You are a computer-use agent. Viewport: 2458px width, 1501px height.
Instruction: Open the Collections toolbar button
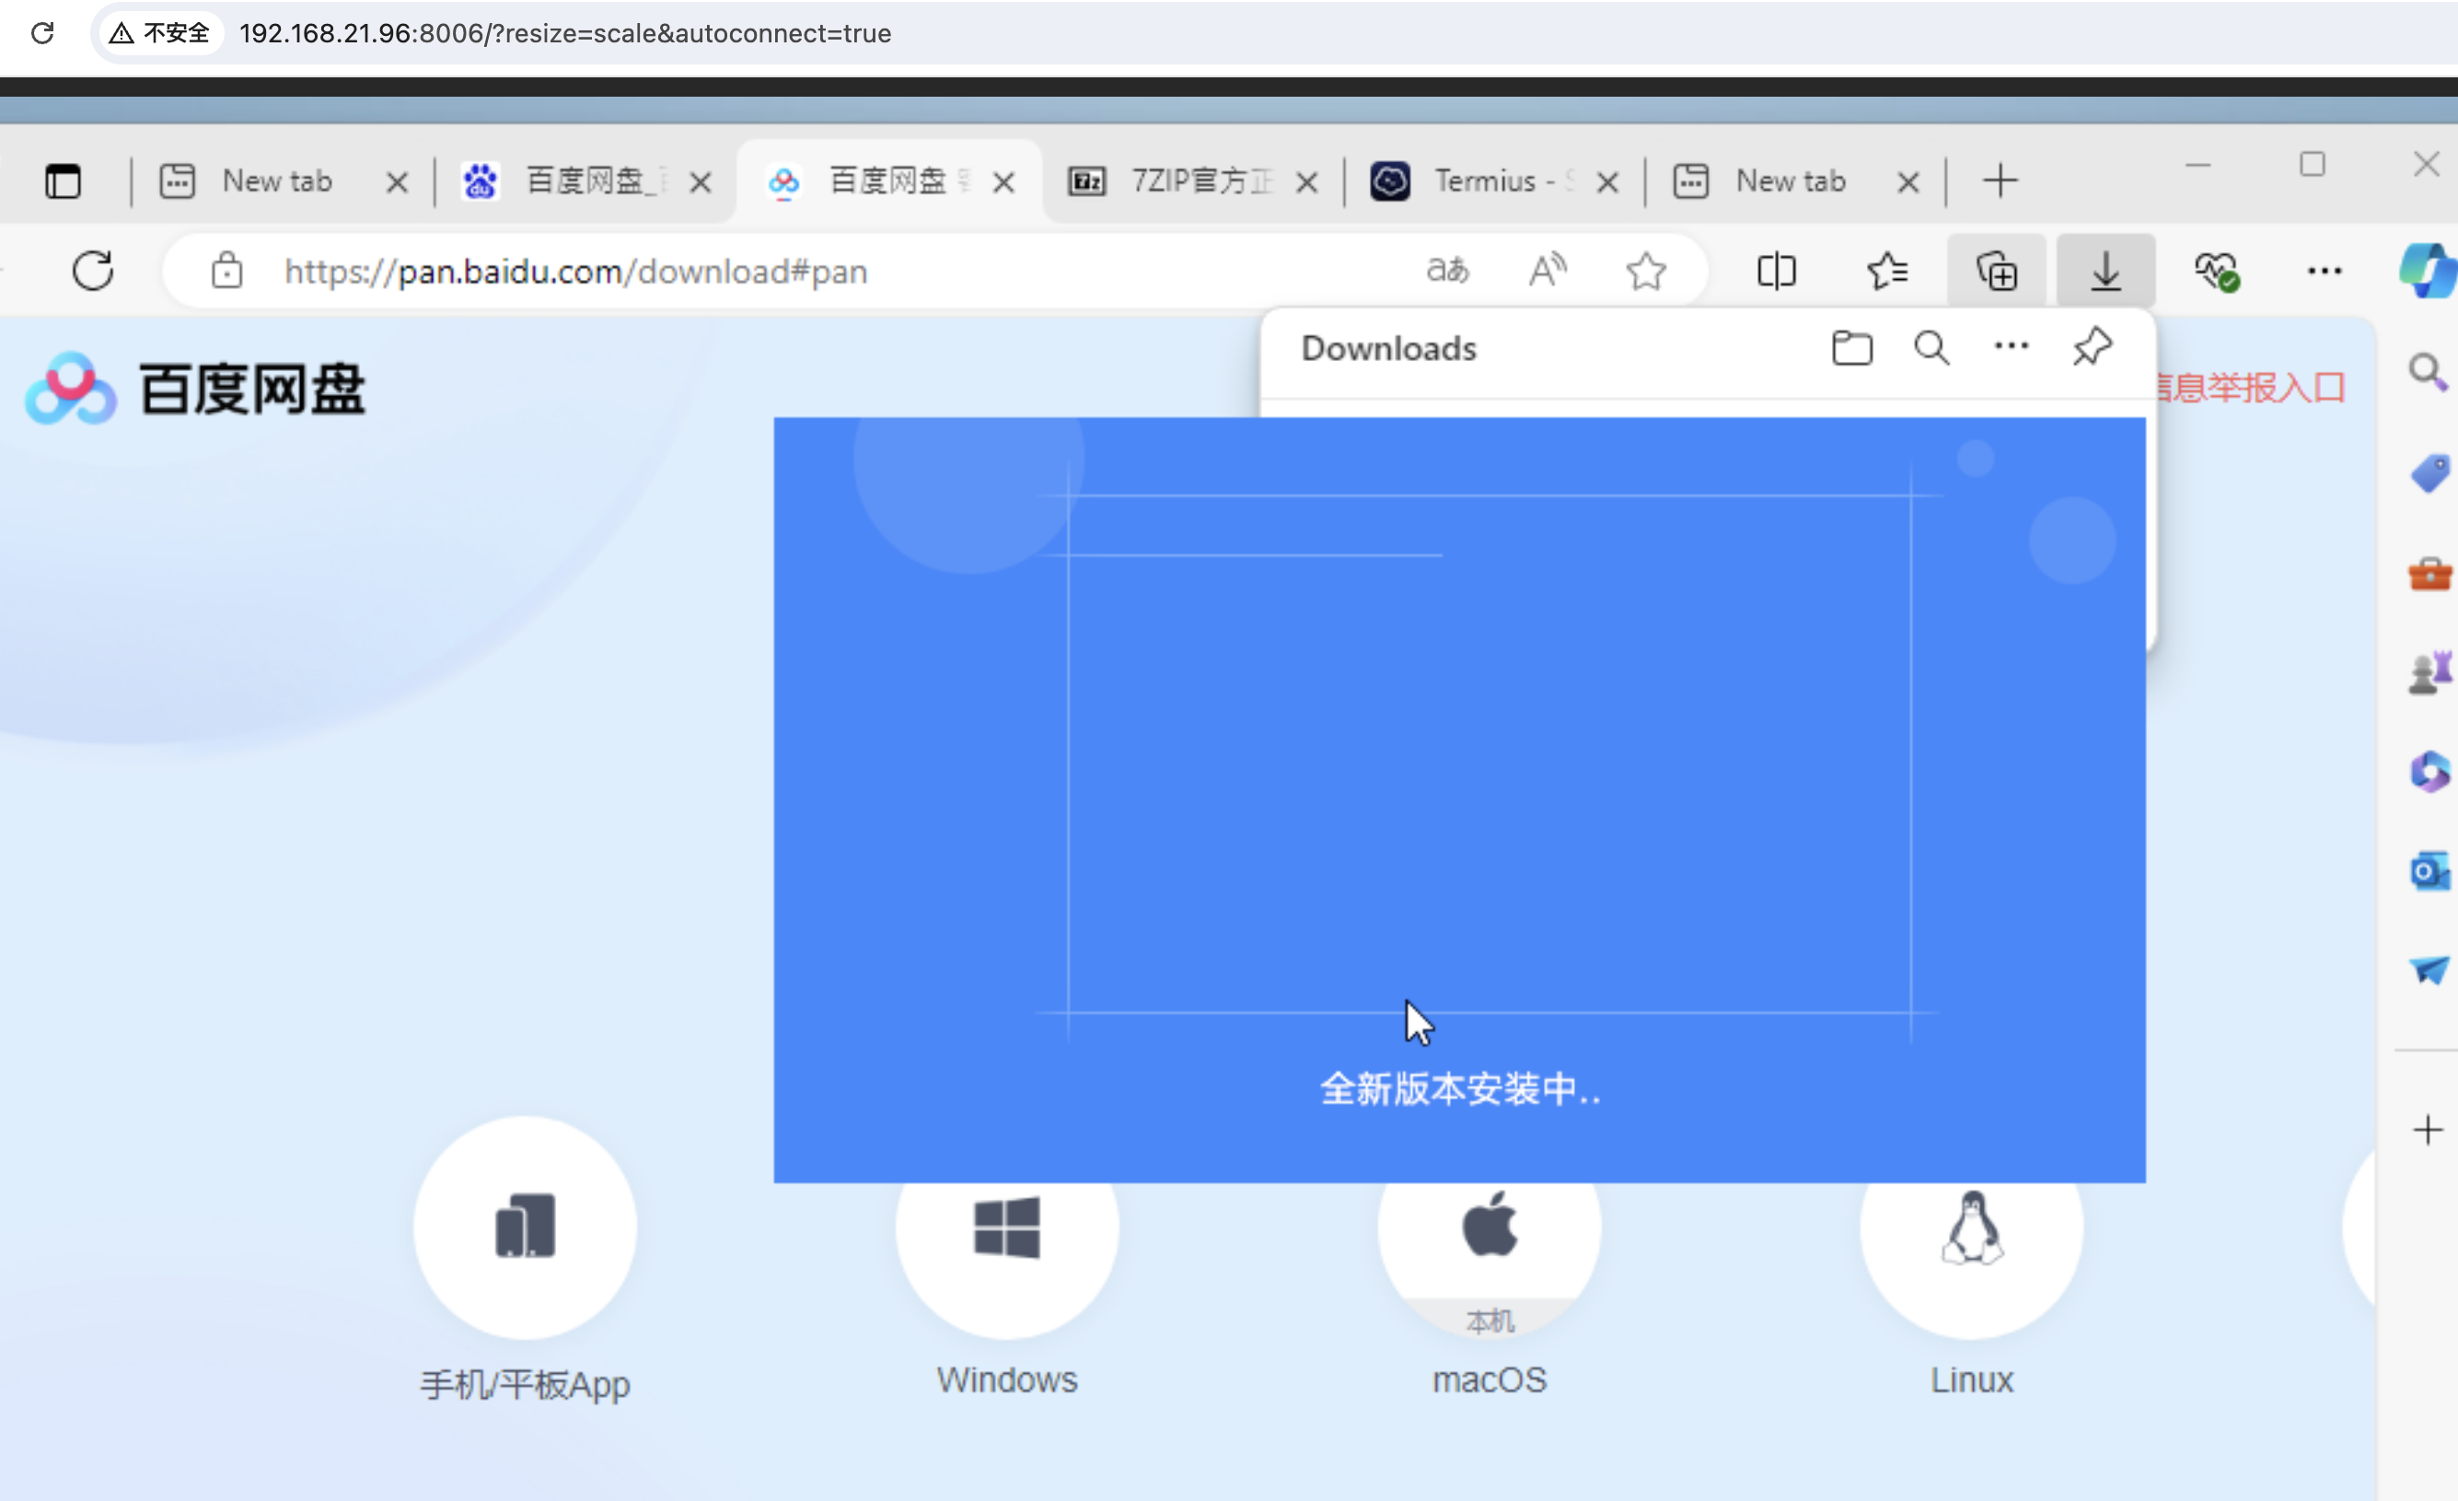click(1996, 272)
